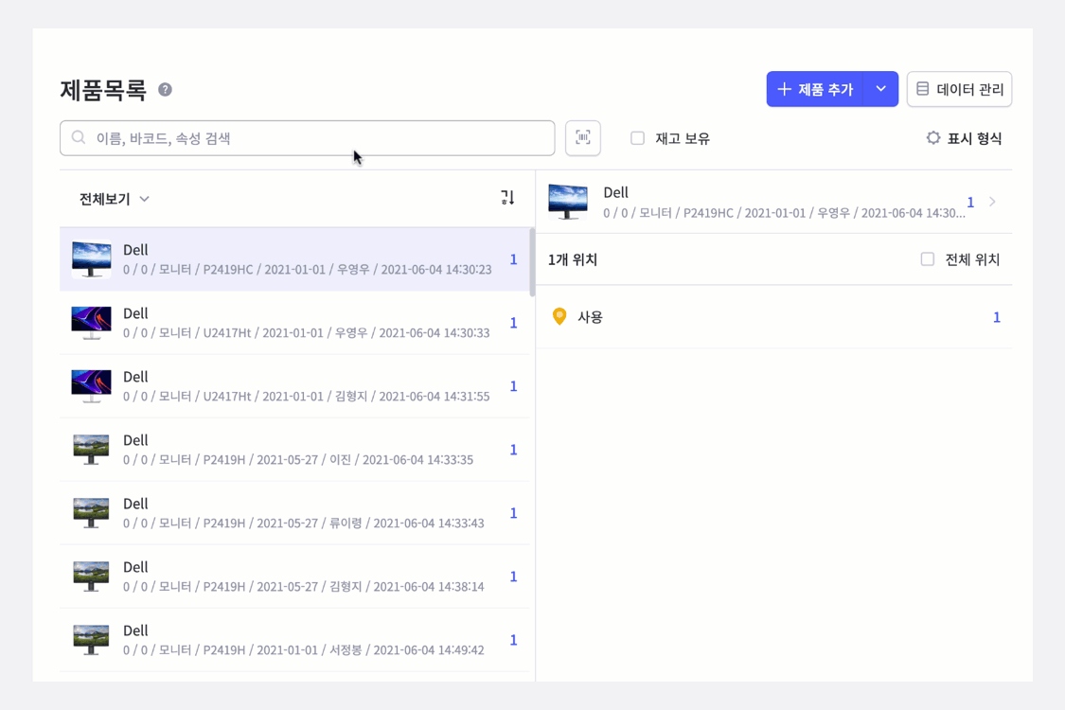
Task: Click the gear icon next to 표시 형식
Action: 933,138
